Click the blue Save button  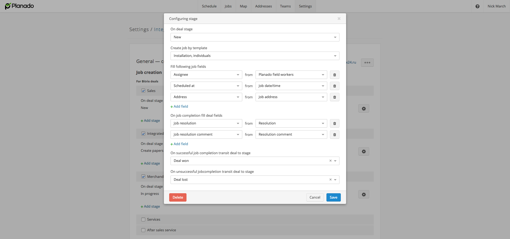click(x=333, y=197)
